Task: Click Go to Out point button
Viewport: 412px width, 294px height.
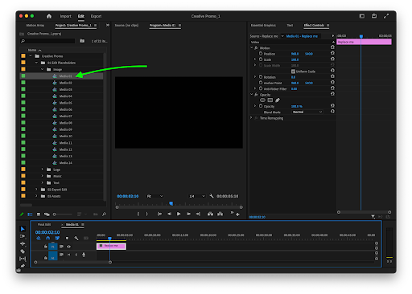Action: [198, 214]
